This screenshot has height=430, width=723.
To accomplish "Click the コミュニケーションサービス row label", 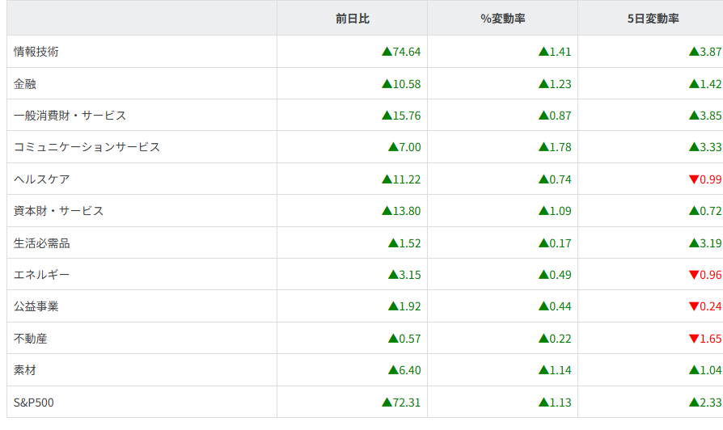I will [x=87, y=147].
